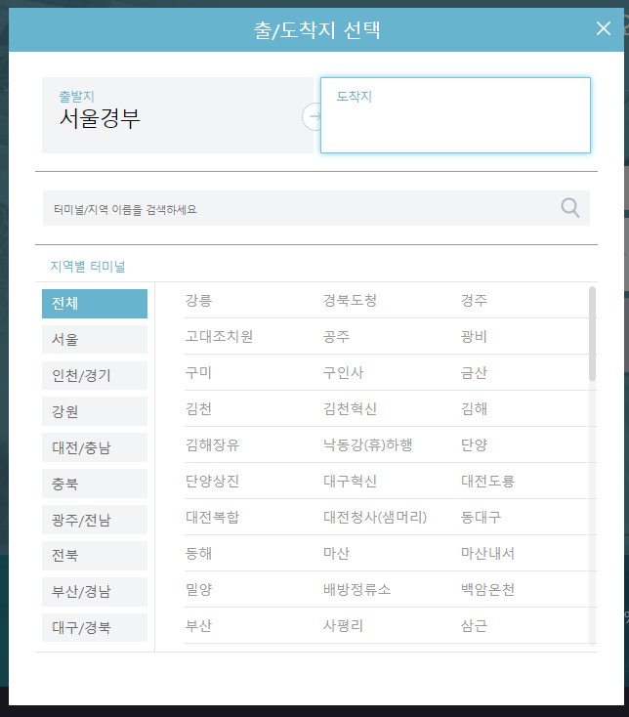The image size is (629, 717).
Task: Choose 경북도청 terminal
Action: pyautogui.click(x=351, y=301)
